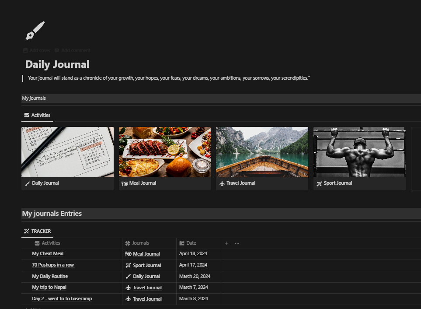Click the pen nib page icon above the title
Screen dimensions: 421x309
(x=35, y=30)
